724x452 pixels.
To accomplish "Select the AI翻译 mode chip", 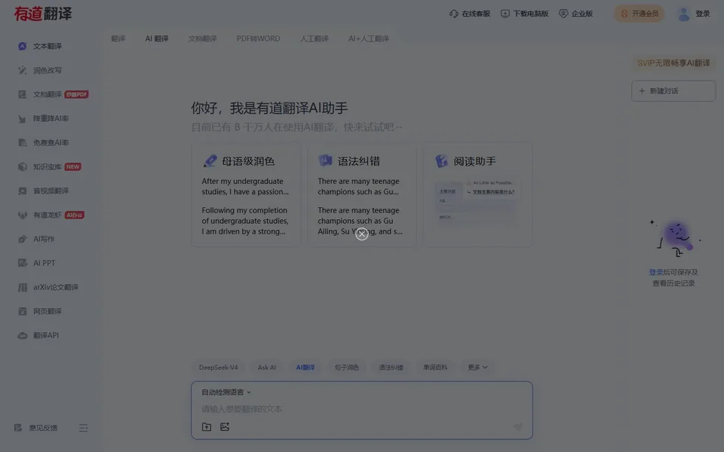I will [305, 367].
